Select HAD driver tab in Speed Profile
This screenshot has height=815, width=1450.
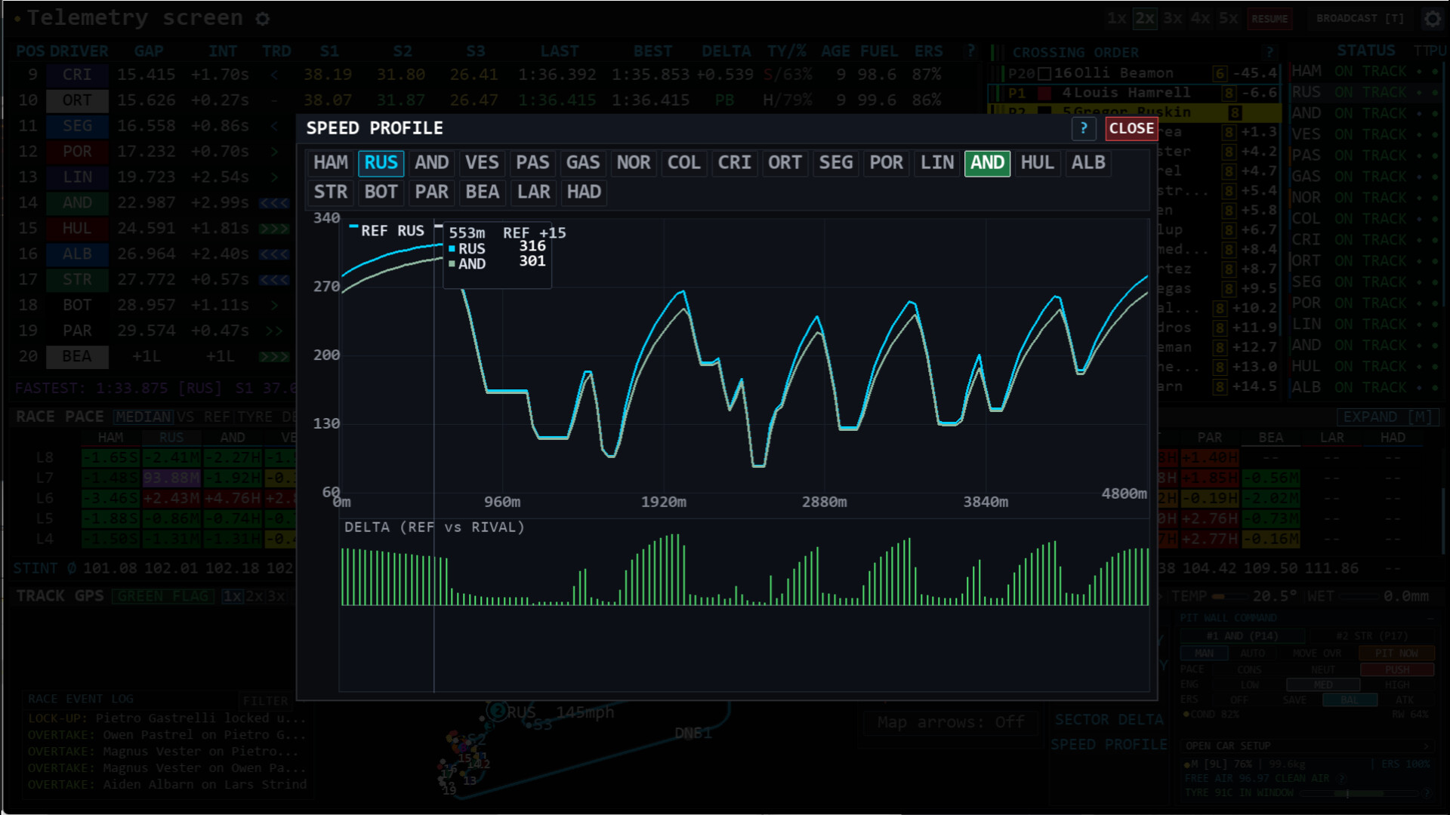click(584, 192)
